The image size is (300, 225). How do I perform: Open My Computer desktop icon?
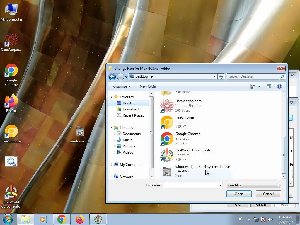[x=11, y=12]
